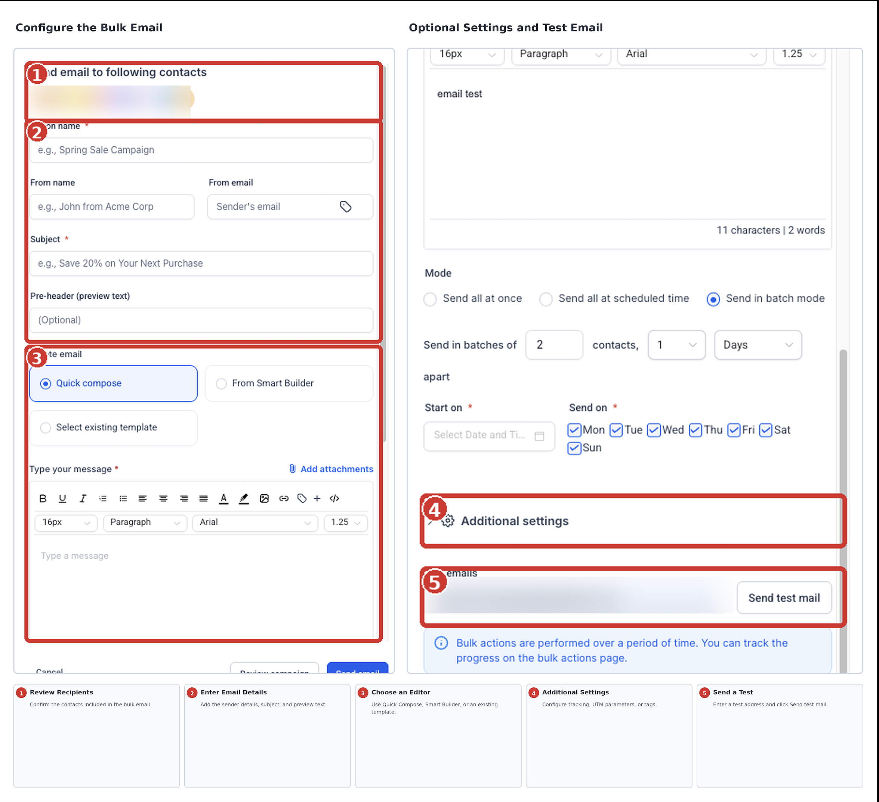
Task: Select Send in batch mode
Action: (766, 299)
